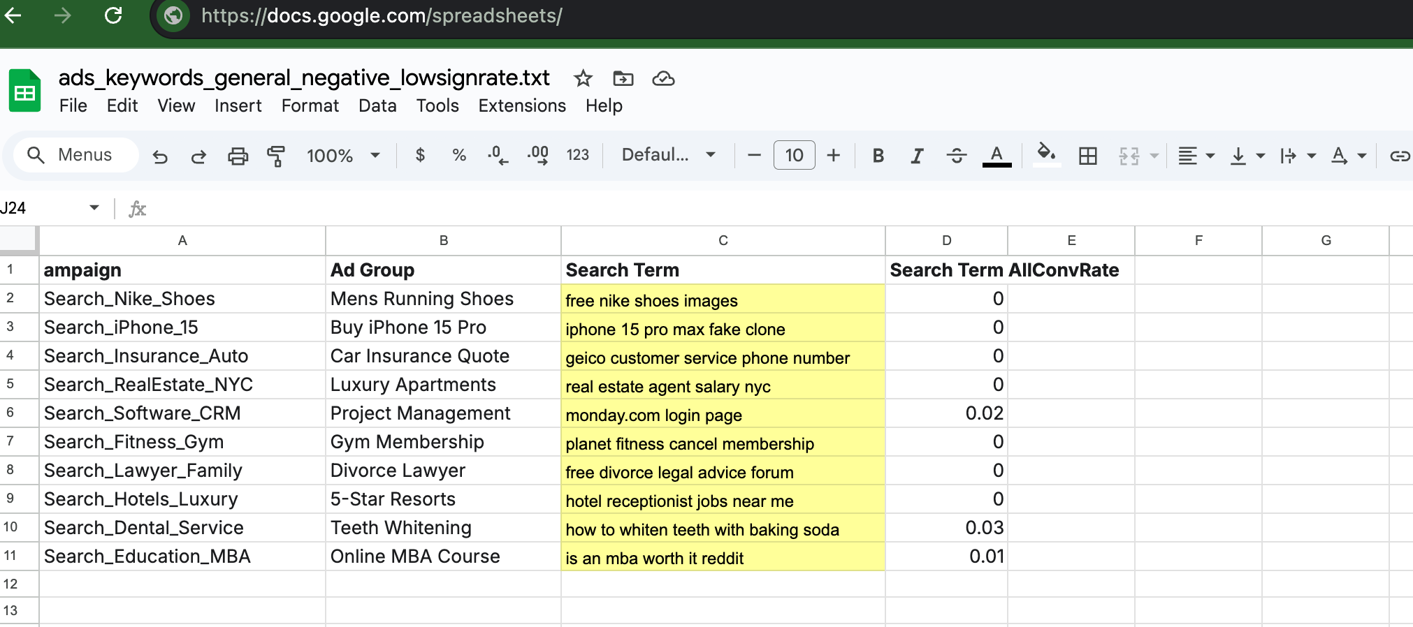Select cell 'Teeth Whitening'

coord(444,528)
